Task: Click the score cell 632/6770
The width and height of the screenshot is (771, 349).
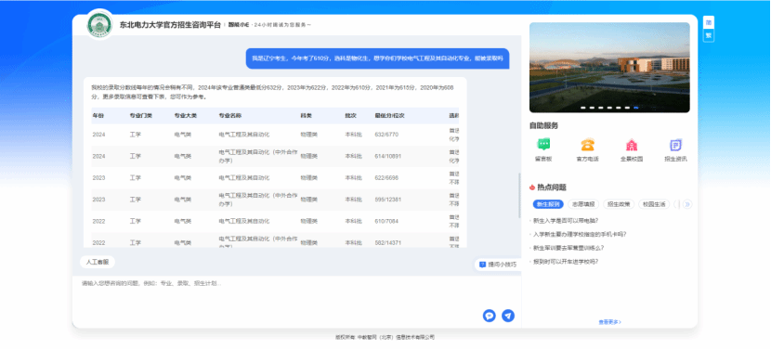Action: [386, 135]
